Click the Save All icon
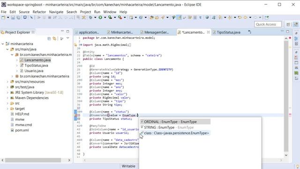The image size is (300, 169). [x=18, y=17]
